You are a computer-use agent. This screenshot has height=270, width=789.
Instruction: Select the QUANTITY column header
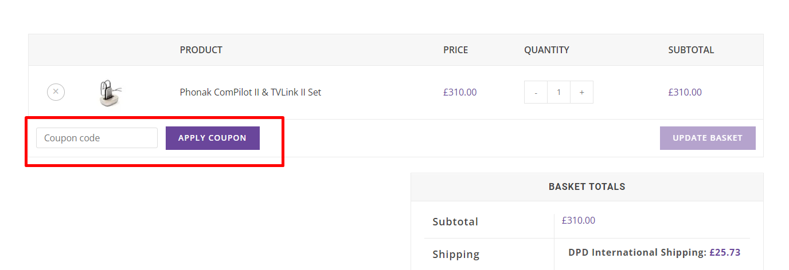[546, 50]
